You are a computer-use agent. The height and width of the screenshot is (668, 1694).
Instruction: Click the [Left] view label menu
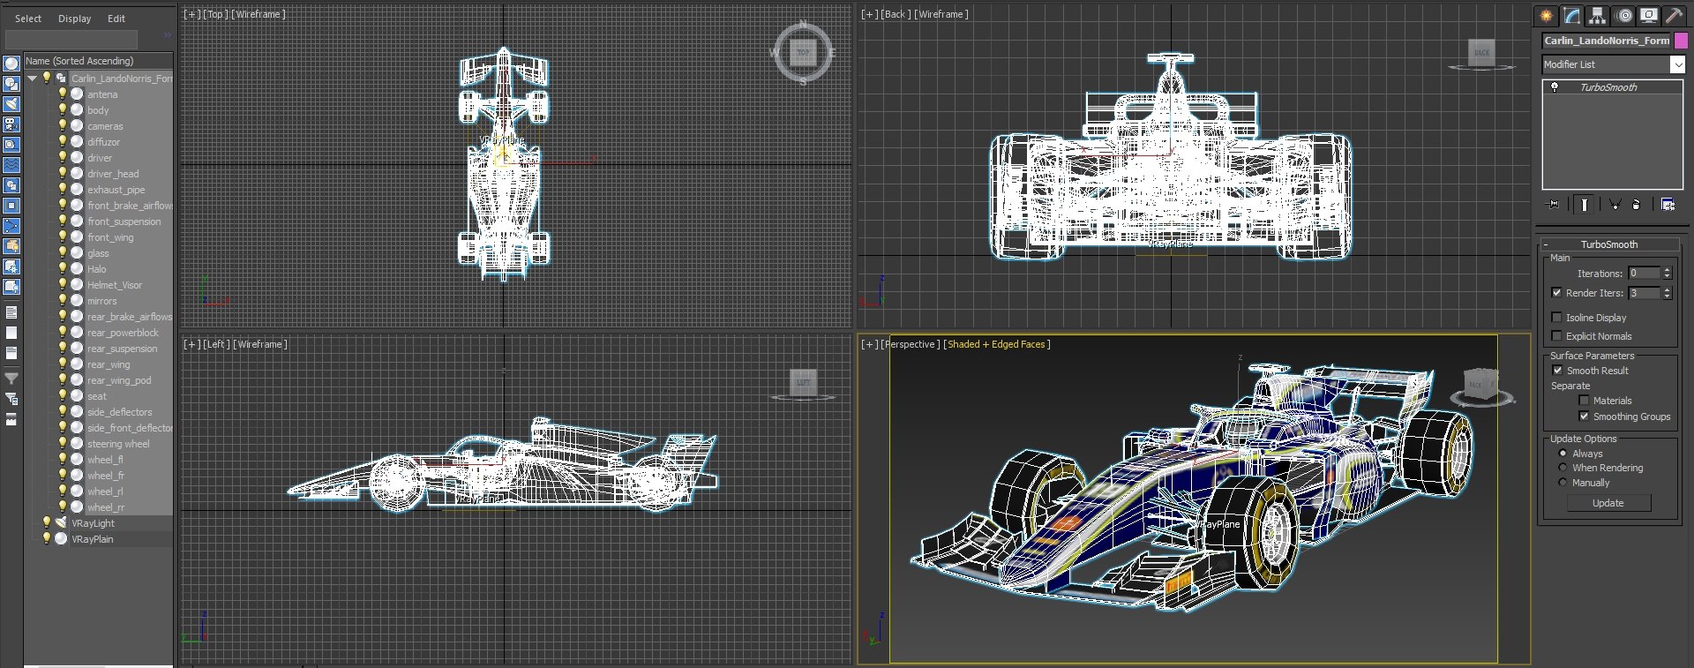click(x=216, y=344)
